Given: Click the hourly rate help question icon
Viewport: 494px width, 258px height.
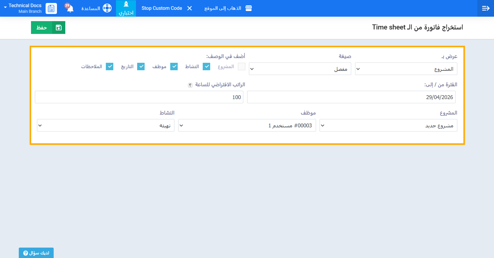Looking at the screenshot, I should point(190,85).
